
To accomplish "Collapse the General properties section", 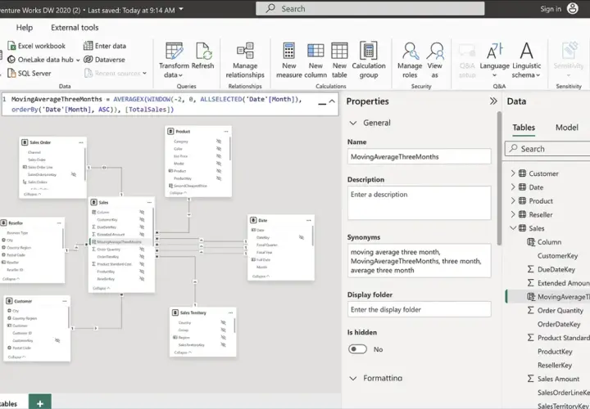I will coord(353,123).
